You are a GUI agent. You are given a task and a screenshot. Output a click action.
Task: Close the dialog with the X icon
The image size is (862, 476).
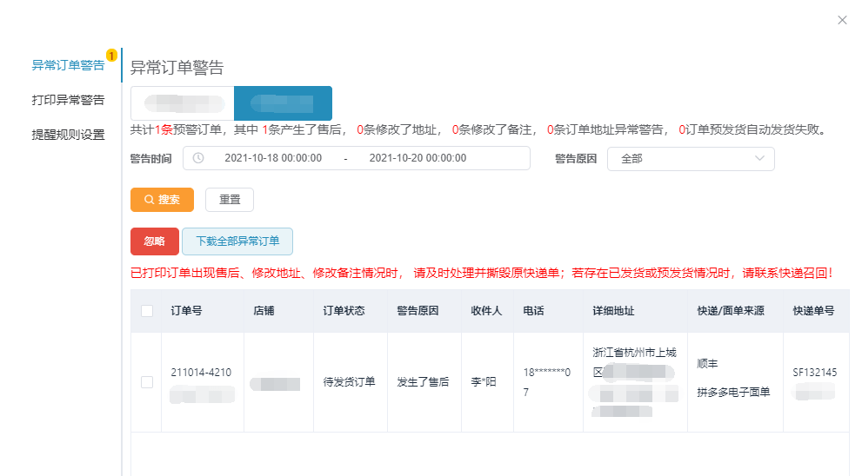click(842, 20)
